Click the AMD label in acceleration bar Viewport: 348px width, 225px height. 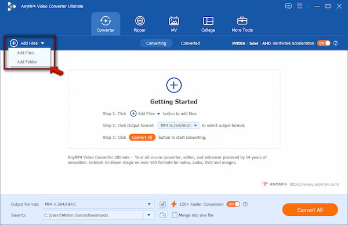[x=266, y=43]
